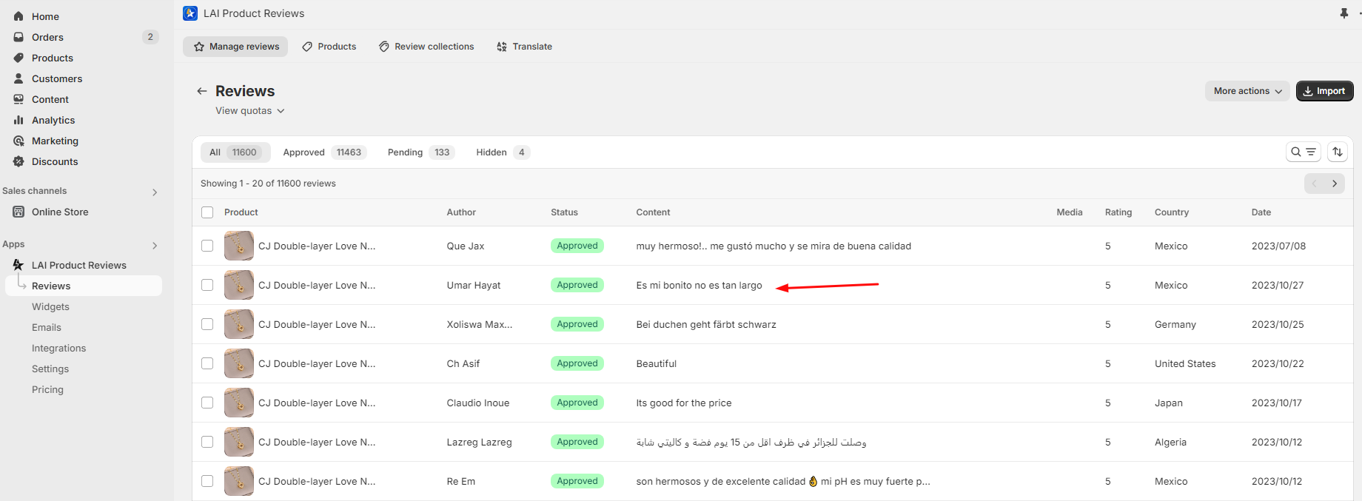Open the product thumbnail in the Que Jax row
Viewport: 1362px width, 501px height.
[x=239, y=246]
